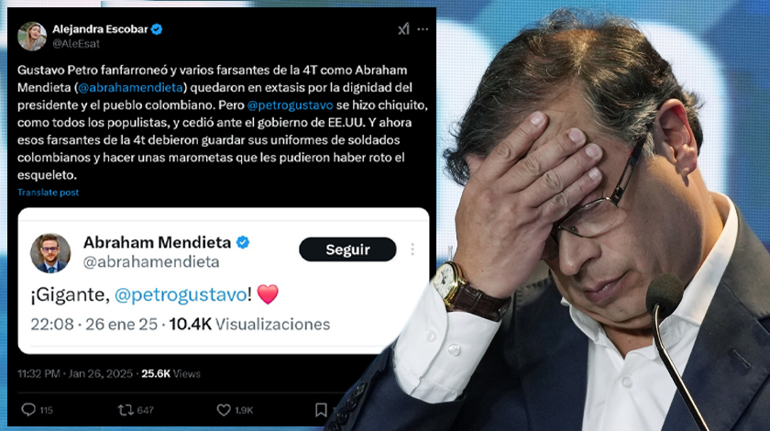Open the vertical dots menu in the quoted tweet
Viewport: 770px width, 431px height.
click(412, 249)
